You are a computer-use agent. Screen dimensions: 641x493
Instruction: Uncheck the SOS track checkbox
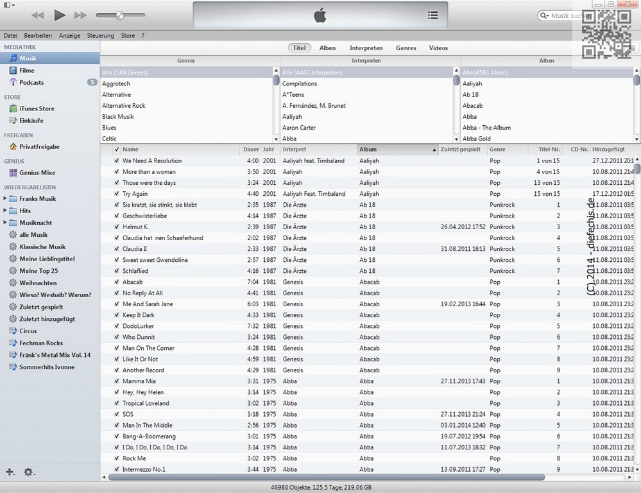[117, 414]
